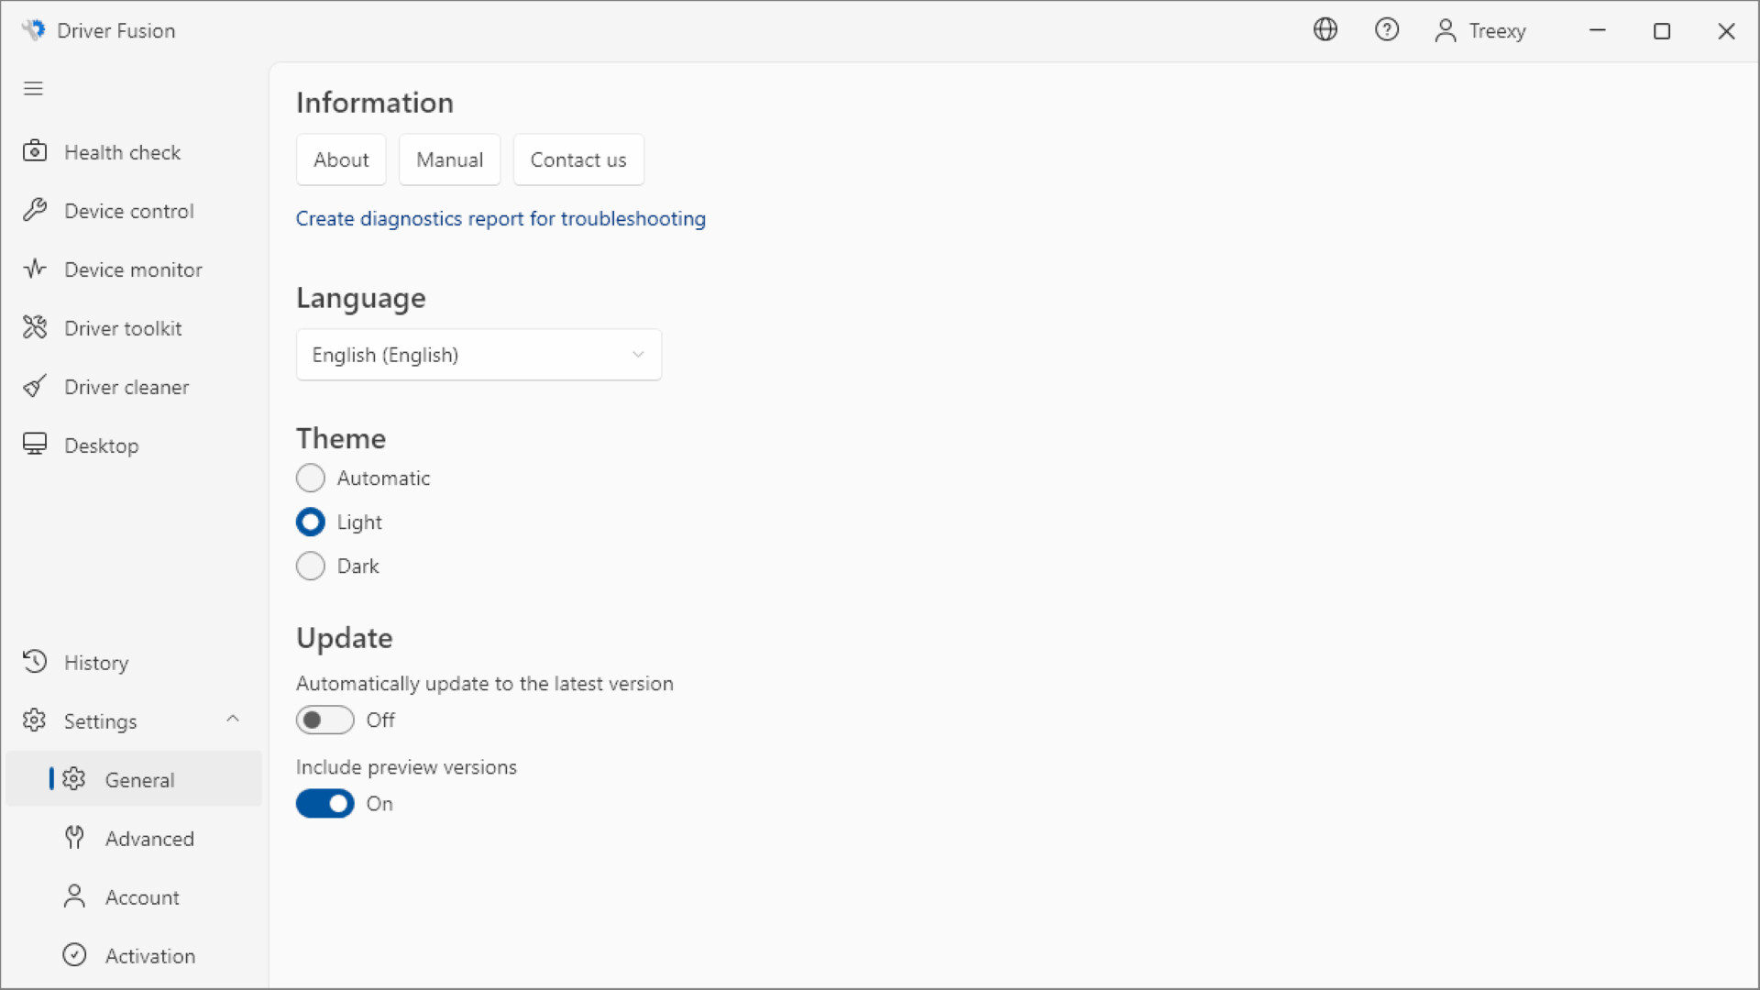This screenshot has height=990, width=1760.
Task: Select the Driver cleaner brush icon
Action: tap(34, 386)
